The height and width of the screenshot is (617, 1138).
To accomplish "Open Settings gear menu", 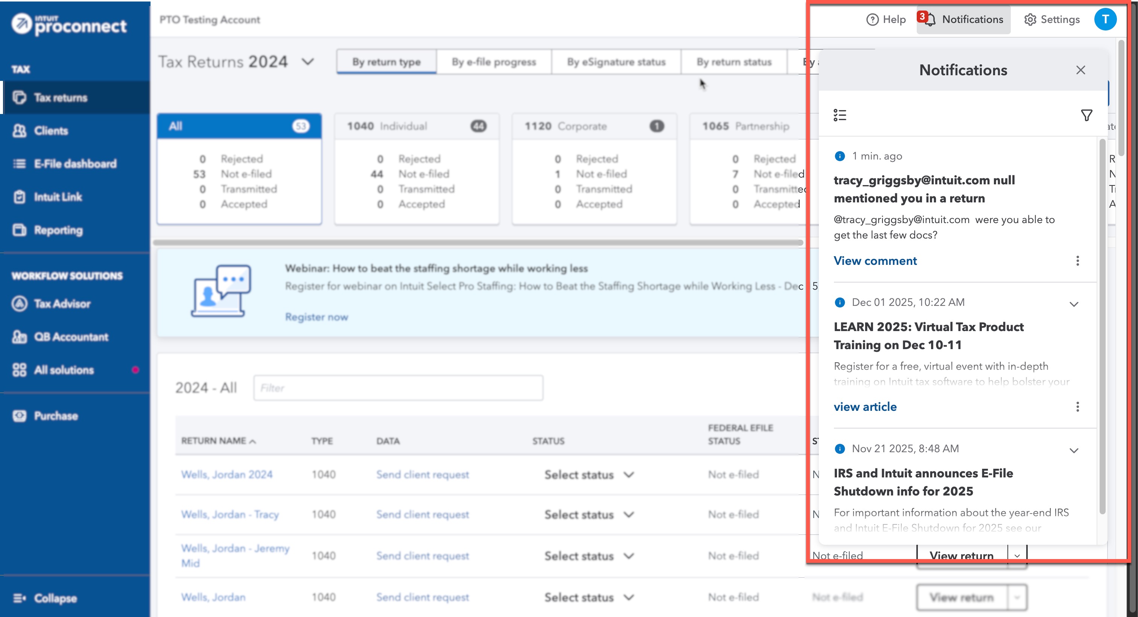I will pyautogui.click(x=1051, y=20).
